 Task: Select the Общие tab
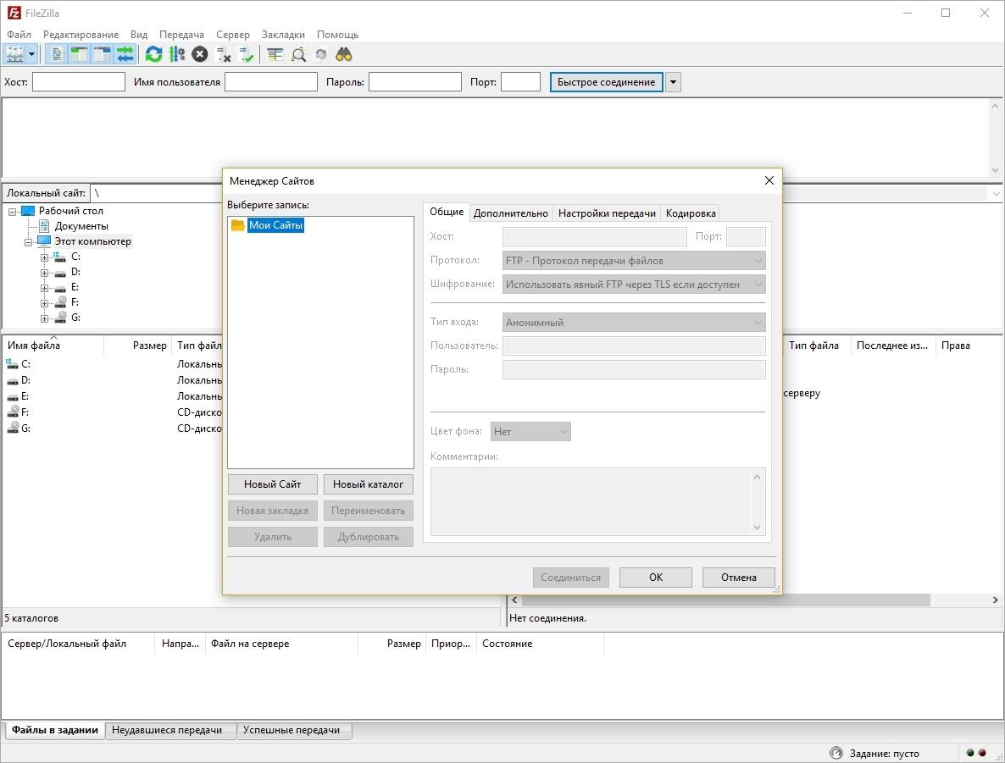pyautogui.click(x=447, y=212)
